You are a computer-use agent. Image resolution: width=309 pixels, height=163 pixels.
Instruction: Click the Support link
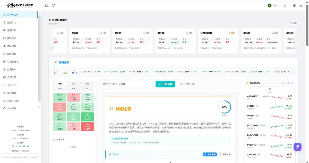pos(13,130)
